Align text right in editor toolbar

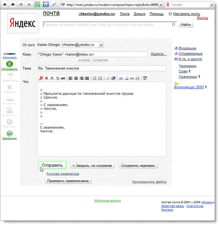(81, 78)
